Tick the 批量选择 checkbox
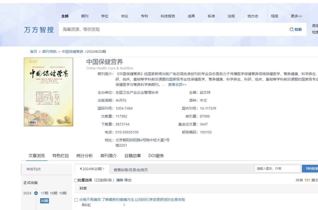This screenshot has height=210, width=318. tap(76, 180)
